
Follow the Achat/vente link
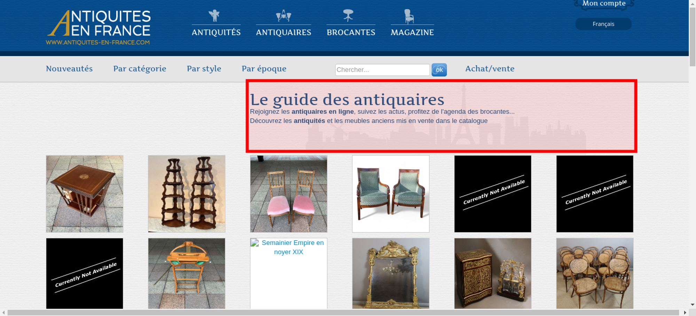(x=490, y=69)
